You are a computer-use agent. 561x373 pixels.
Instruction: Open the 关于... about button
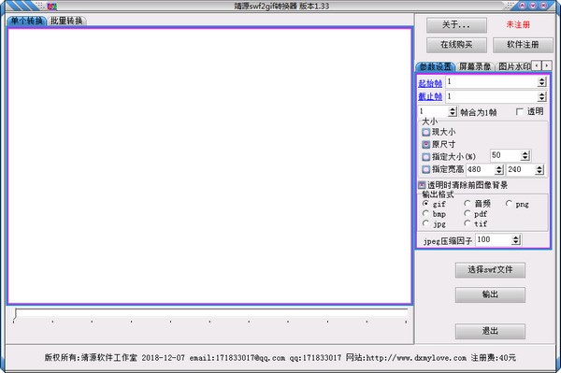coord(456,25)
